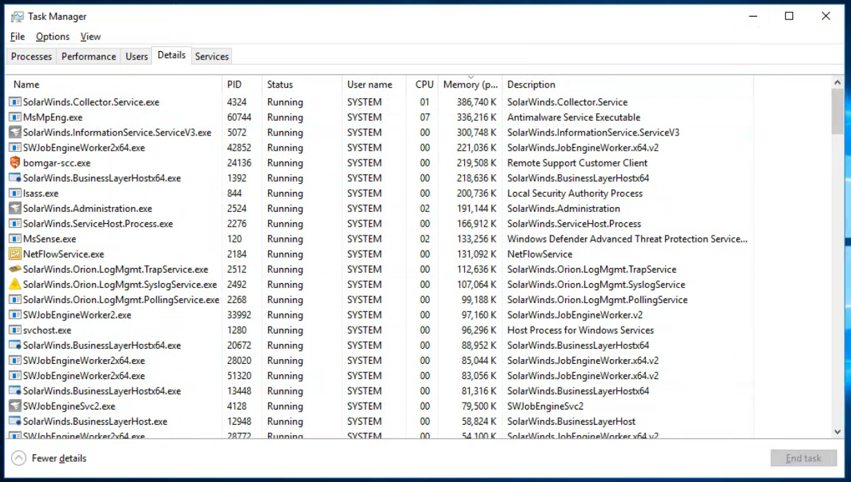
Task: Click the PollingService.exe process icon
Action: (x=15, y=300)
